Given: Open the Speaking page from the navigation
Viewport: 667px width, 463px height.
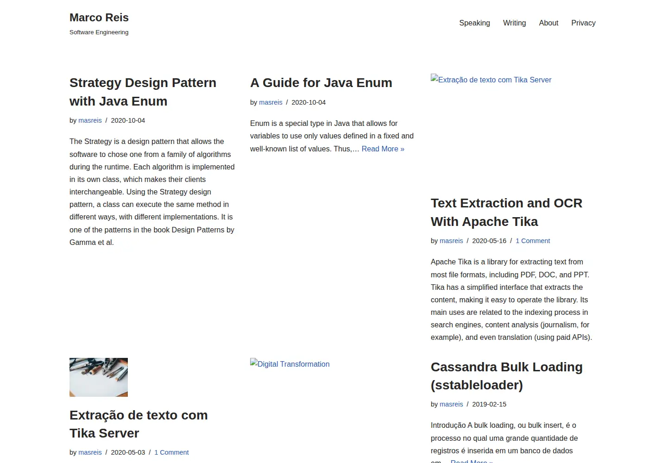Looking at the screenshot, I should [x=474, y=23].
